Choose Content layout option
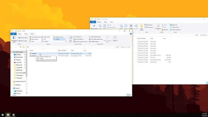Image resolution: width=208 pixels, height=117 pixels. [45, 41]
